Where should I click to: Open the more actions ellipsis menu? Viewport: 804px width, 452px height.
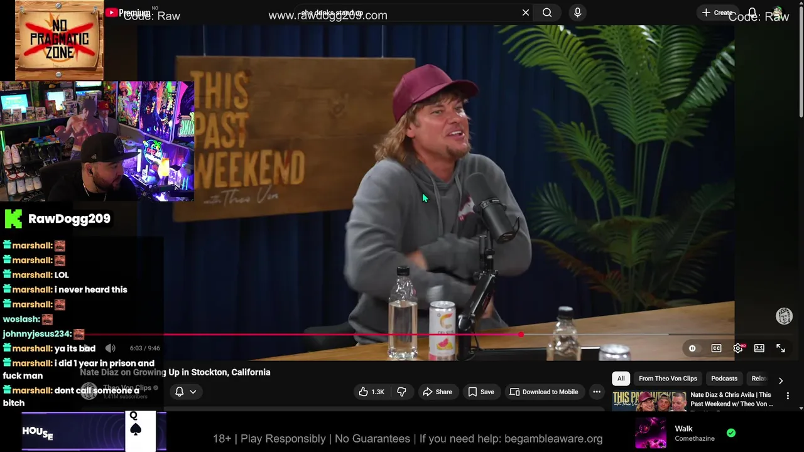(x=597, y=392)
